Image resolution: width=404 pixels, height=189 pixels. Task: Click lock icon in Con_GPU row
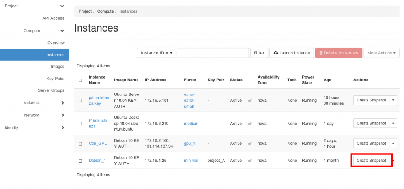250,144
